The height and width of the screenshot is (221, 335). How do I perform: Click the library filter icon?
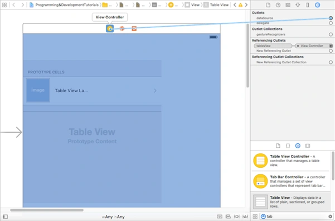coord(263,217)
